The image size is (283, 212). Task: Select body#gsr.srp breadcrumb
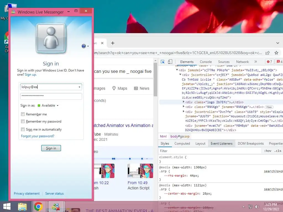coord(180,136)
